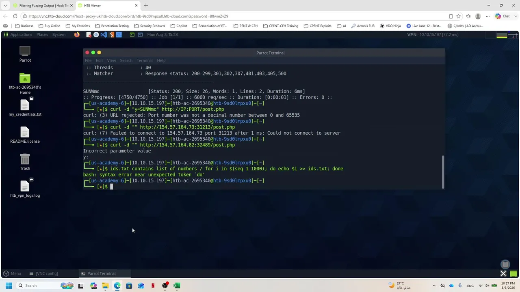This screenshot has height=292, width=520.
Task: Reload the browser page
Action: (15, 16)
